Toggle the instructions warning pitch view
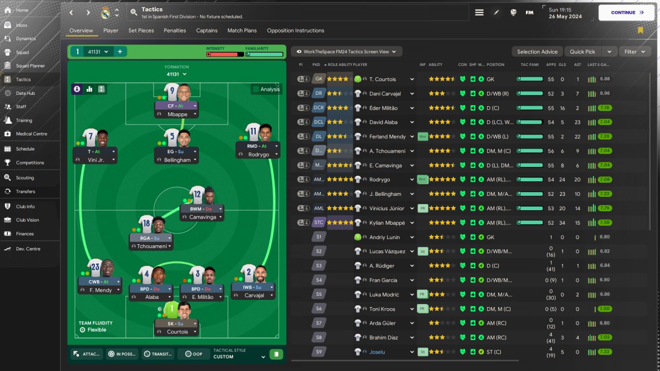This screenshot has width=660, height=371. 102,89
